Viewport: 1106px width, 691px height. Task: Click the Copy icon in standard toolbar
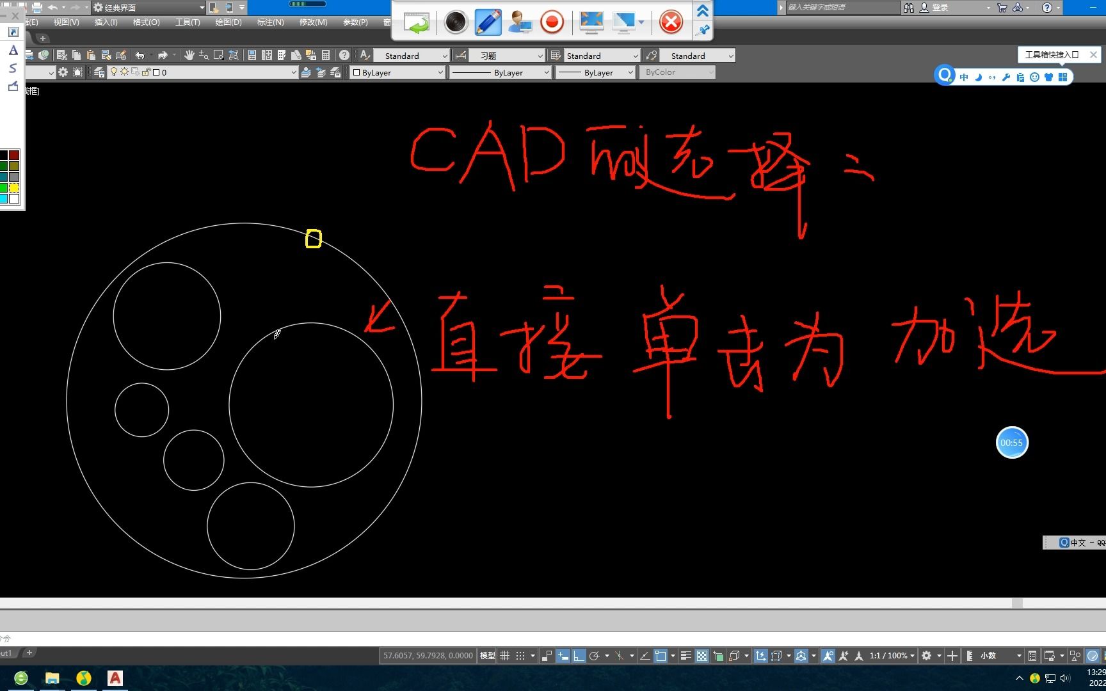coord(76,55)
